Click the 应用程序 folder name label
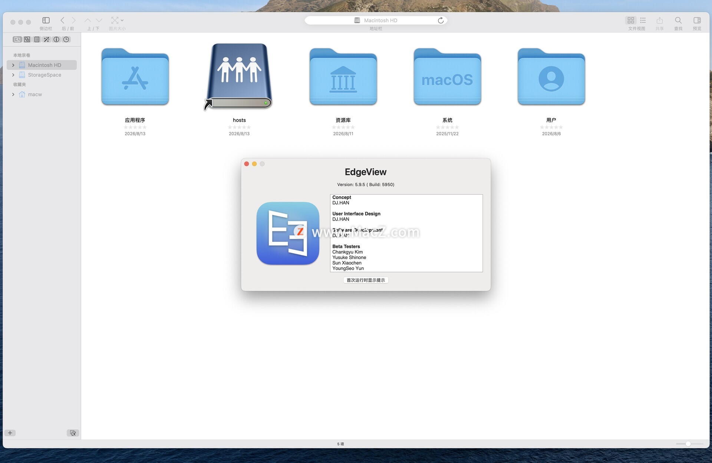The width and height of the screenshot is (712, 463). (135, 120)
